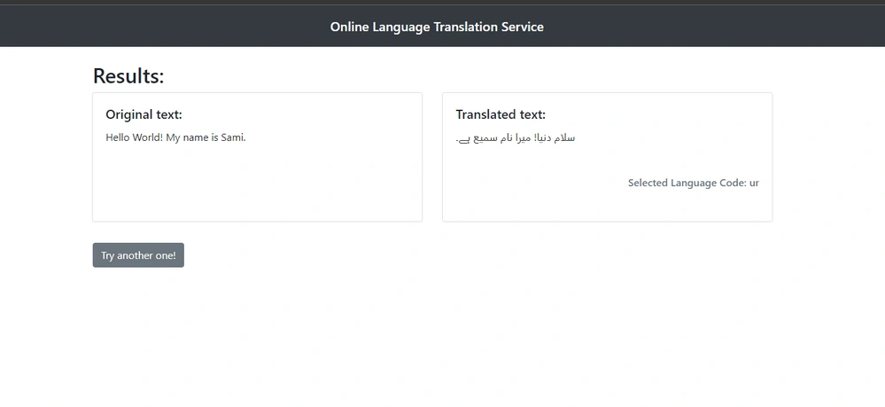Image resolution: width=885 pixels, height=407 pixels.
Task: Click the 'Results:' heading
Action: pyautogui.click(x=128, y=75)
